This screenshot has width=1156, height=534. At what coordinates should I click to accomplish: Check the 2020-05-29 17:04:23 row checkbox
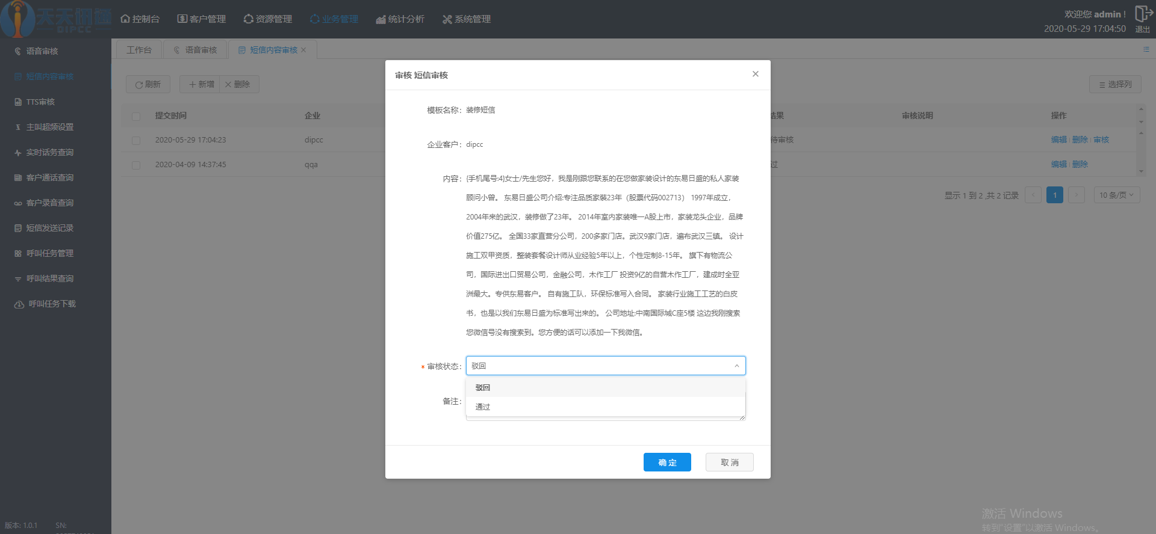(136, 140)
